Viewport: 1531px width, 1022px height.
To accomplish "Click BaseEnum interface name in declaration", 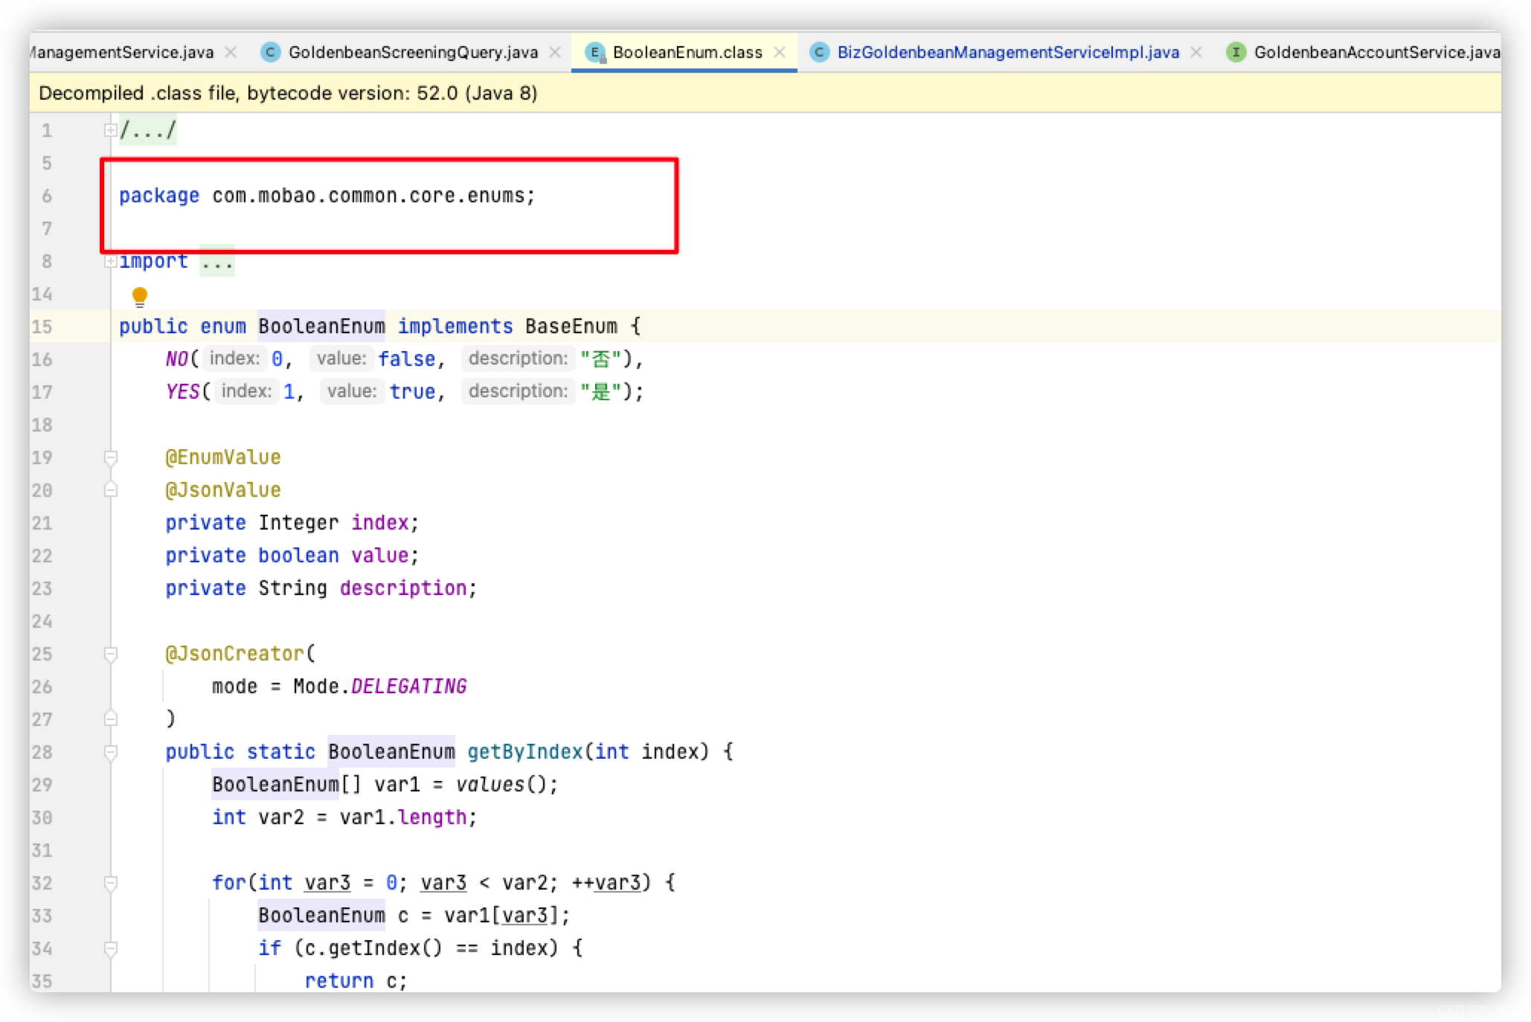I will point(571,327).
